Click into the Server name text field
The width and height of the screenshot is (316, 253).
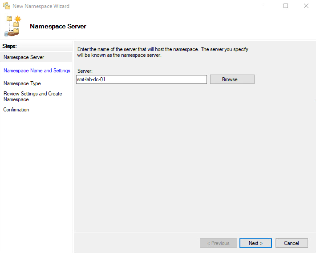[142, 79]
